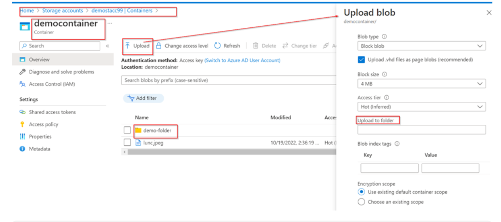Click the Blob type info icon

pyautogui.click(x=384, y=37)
